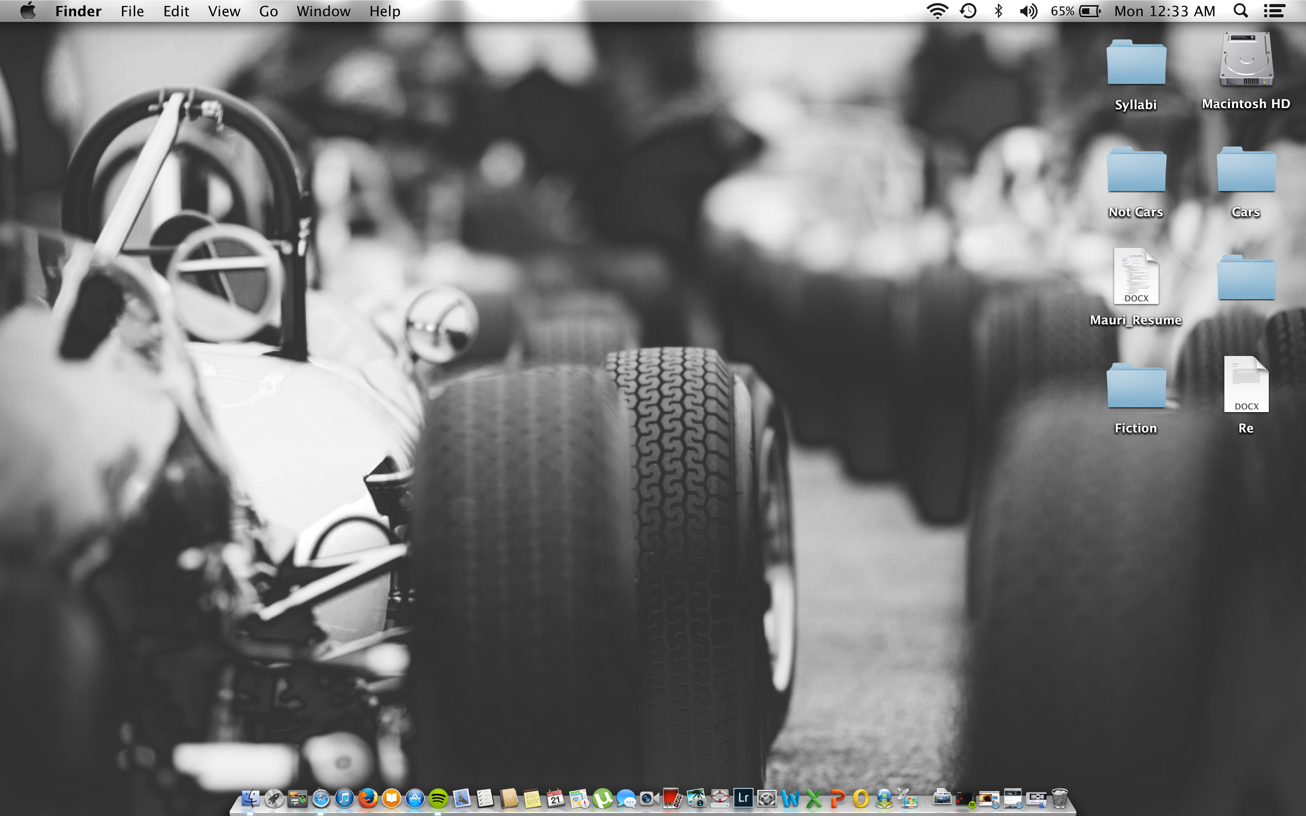
Task: Open the File menu
Action: pos(132,11)
